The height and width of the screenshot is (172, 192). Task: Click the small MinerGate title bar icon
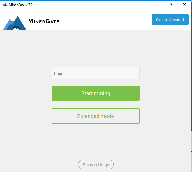5,5
